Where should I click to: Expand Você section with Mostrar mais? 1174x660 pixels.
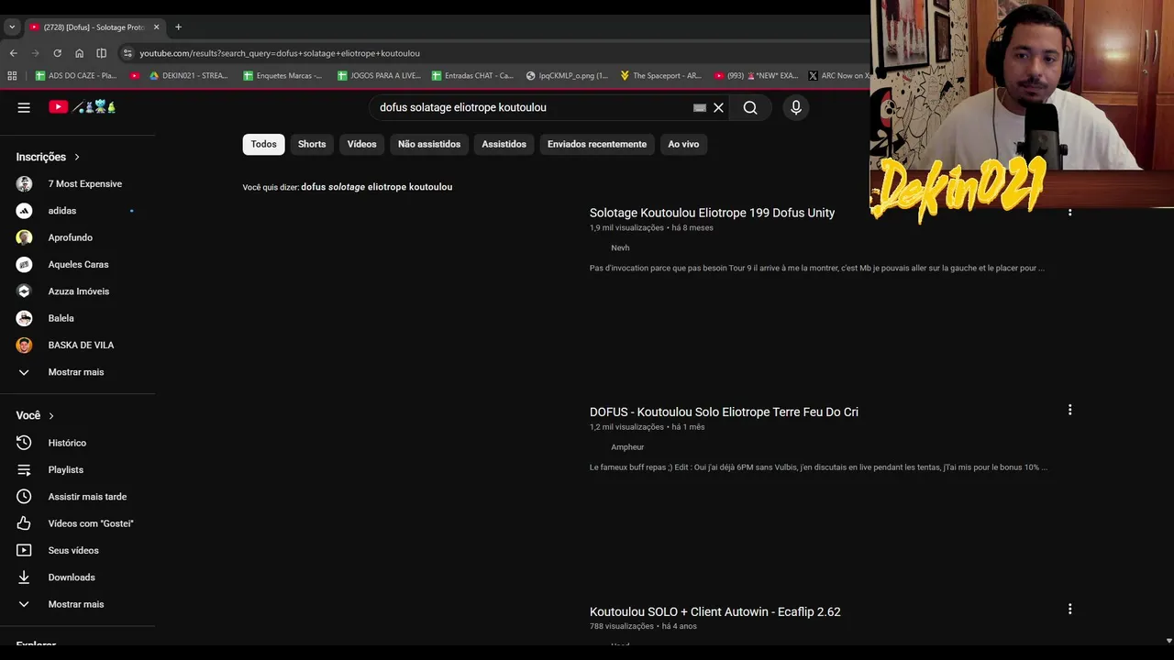click(x=77, y=604)
